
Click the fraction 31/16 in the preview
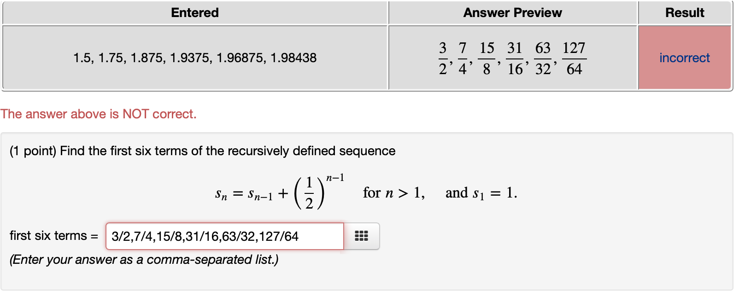(x=515, y=57)
